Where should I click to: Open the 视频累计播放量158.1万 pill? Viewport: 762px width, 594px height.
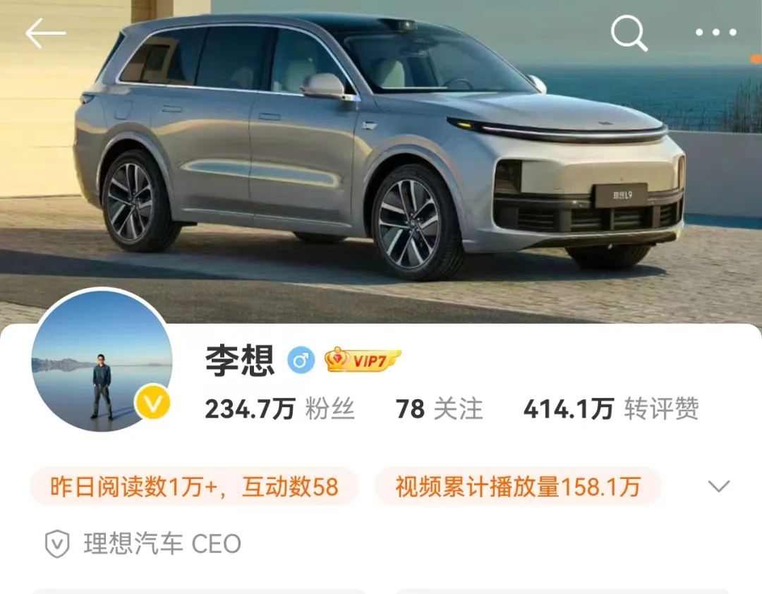(x=518, y=487)
